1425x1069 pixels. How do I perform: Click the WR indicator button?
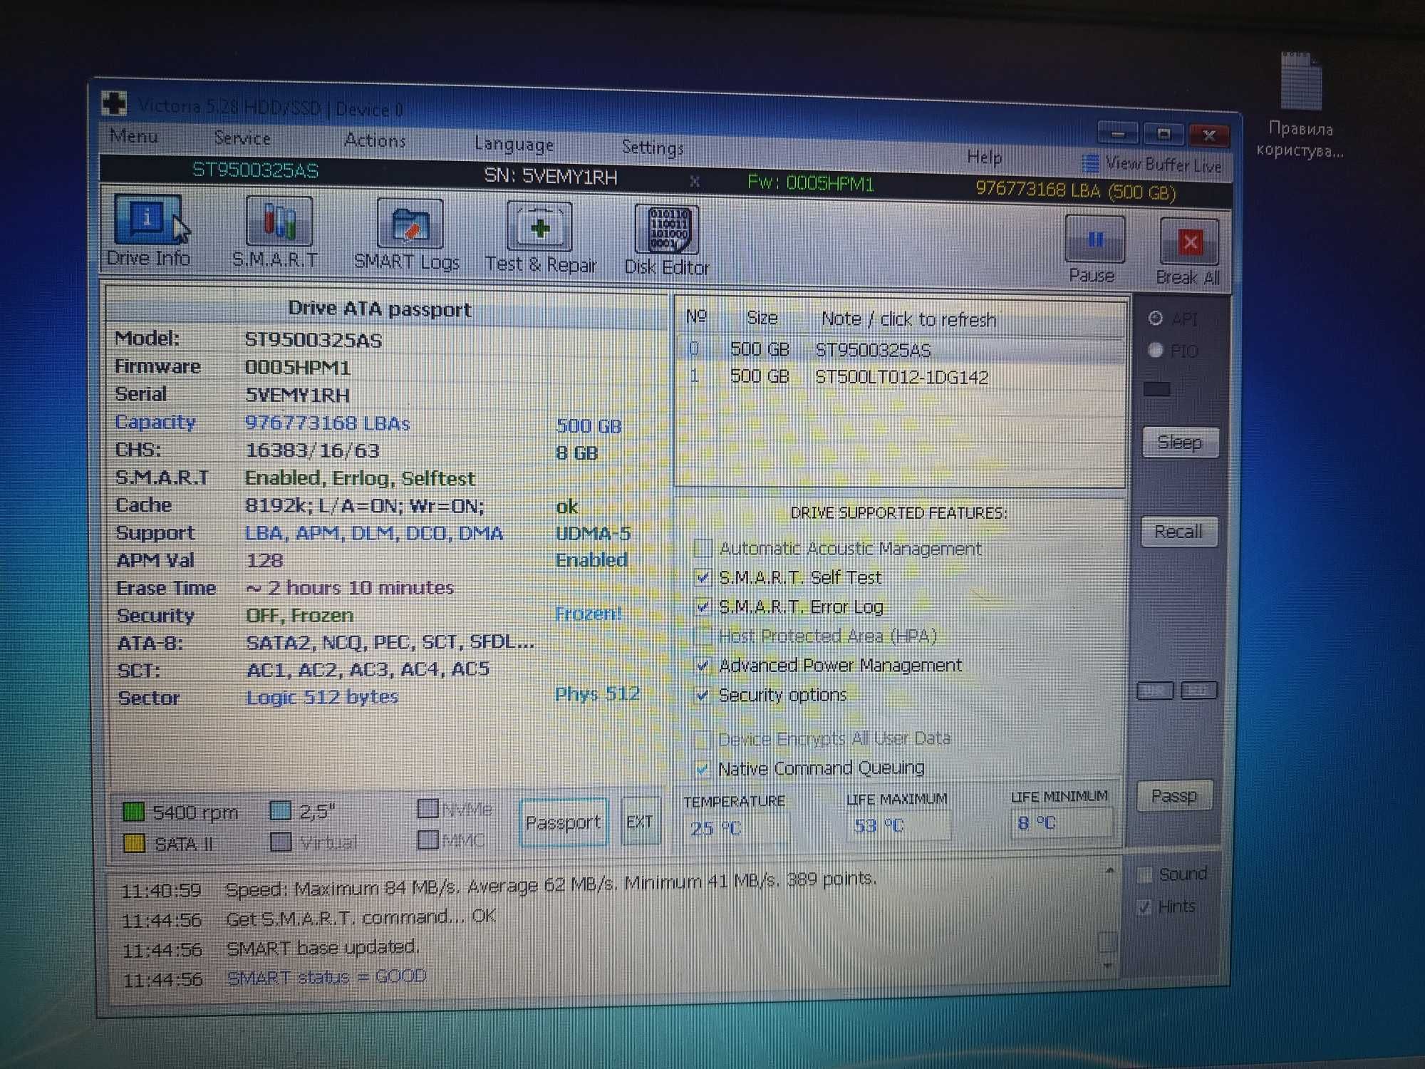tap(1155, 691)
